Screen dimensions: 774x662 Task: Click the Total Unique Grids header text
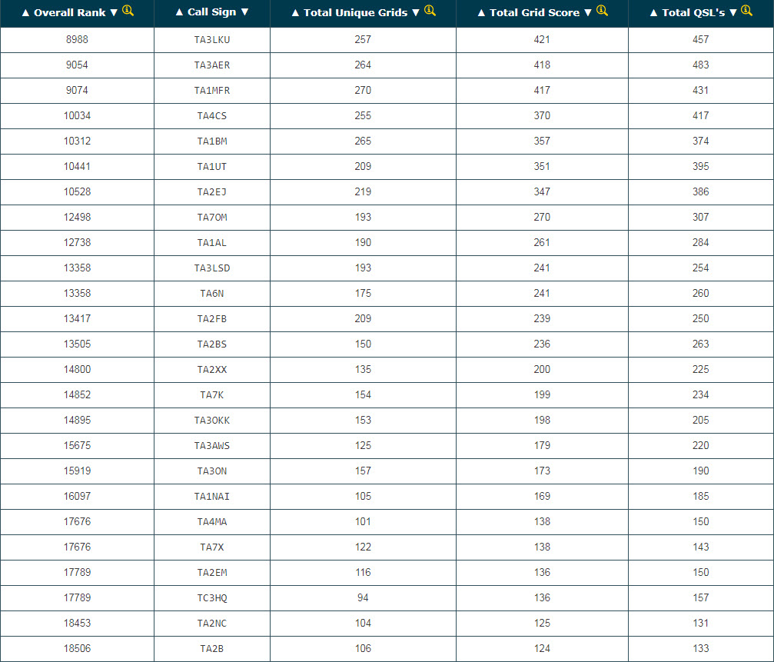pos(355,13)
